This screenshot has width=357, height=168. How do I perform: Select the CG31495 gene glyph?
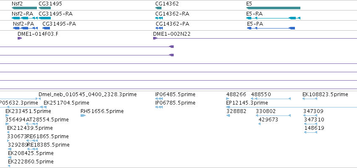pyautogui.click(x=44, y=8)
